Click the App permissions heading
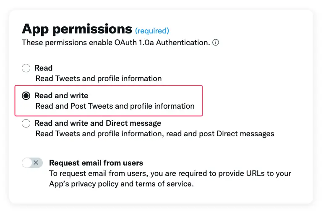Image resolution: width=326 pixels, height=214 pixels. coord(77,29)
